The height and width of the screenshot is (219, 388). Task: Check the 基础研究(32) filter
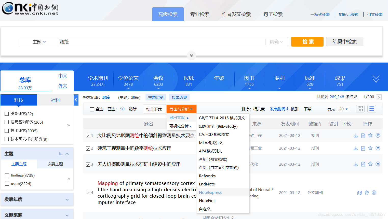pos(7,114)
